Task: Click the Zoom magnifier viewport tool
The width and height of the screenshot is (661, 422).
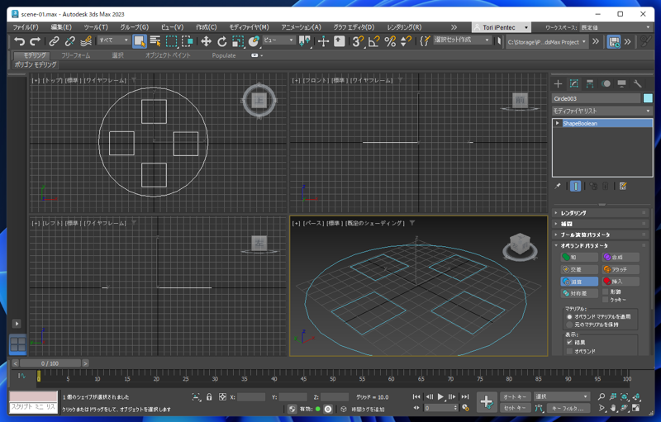Action: click(602, 396)
